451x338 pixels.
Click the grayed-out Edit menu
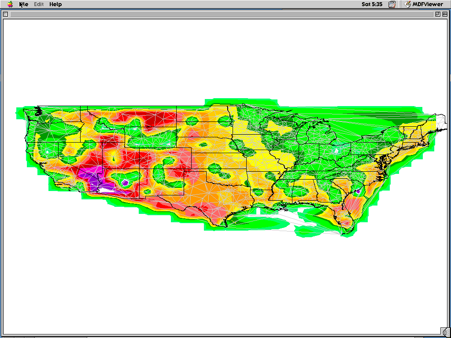click(38, 4)
